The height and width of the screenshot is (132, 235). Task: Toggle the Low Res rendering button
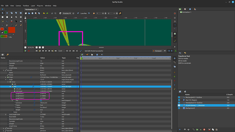[x=84, y=13]
